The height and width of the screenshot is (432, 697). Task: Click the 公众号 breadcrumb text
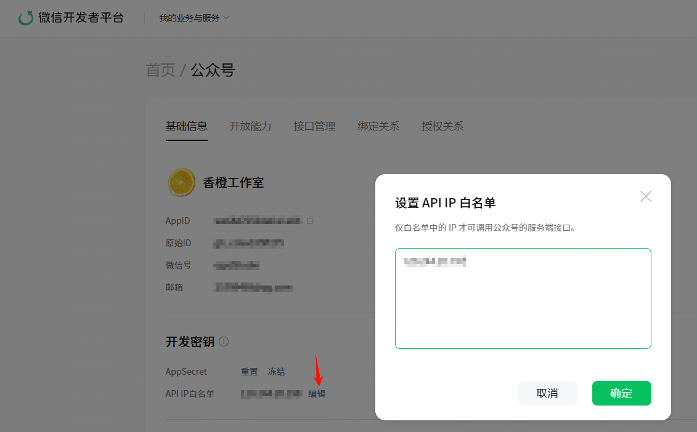coord(213,70)
